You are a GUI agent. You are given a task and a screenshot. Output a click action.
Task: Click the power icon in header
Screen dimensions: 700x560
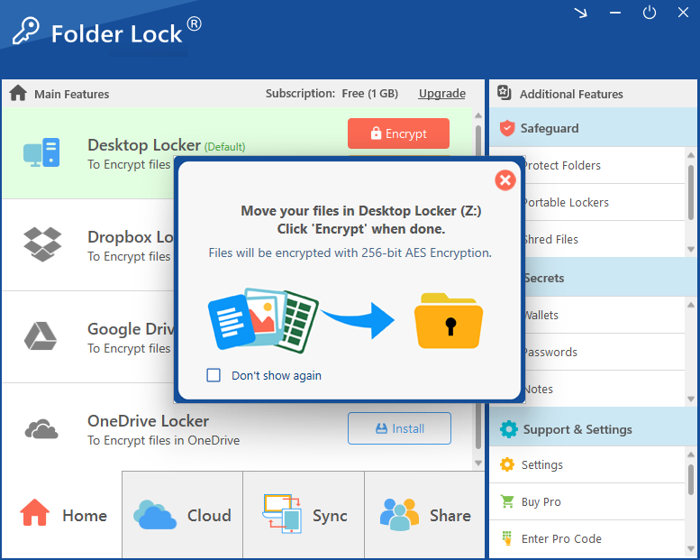(x=650, y=13)
